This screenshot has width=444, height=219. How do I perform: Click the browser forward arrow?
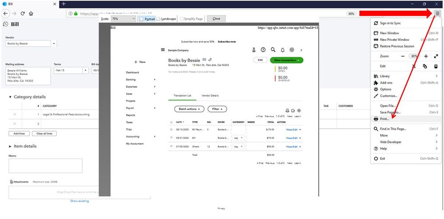pyautogui.click(x=14, y=13)
